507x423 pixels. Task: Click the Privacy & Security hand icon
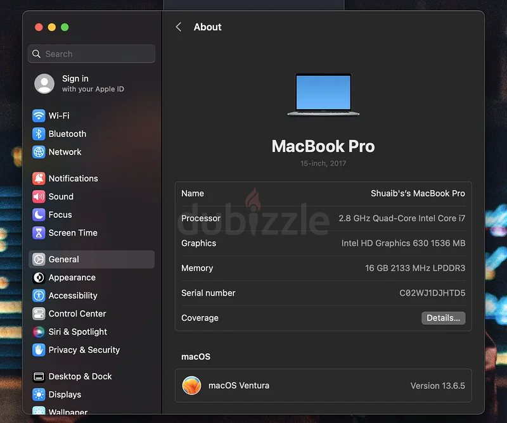tap(39, 350)
